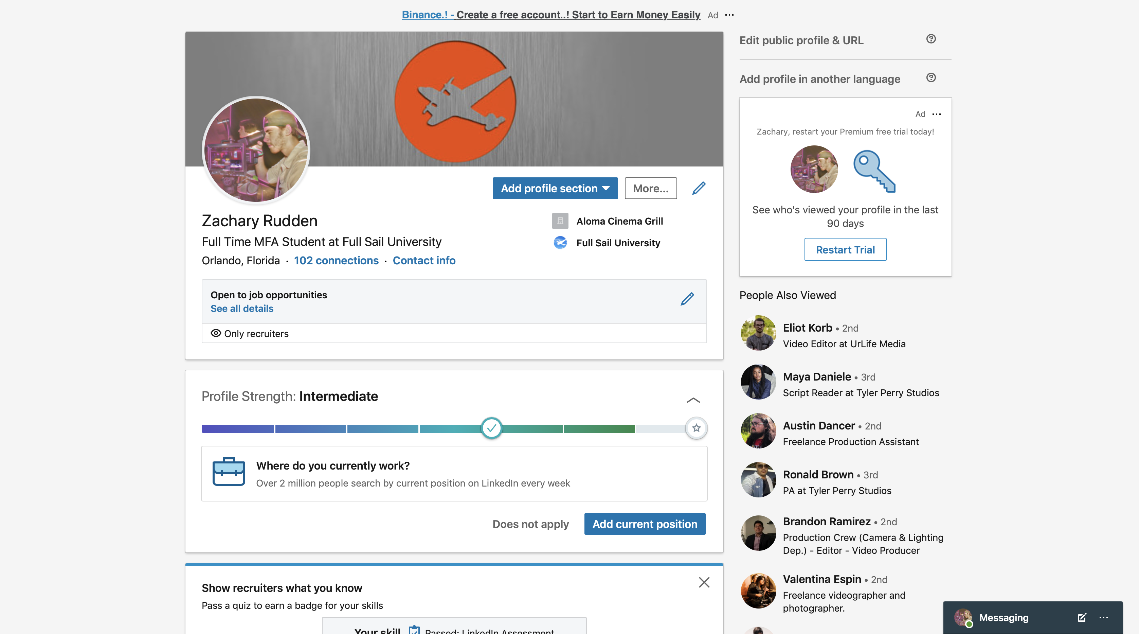Viewport: 1139px width, 634px height.
Task: Open Contact info link
Action: point(423,261)
